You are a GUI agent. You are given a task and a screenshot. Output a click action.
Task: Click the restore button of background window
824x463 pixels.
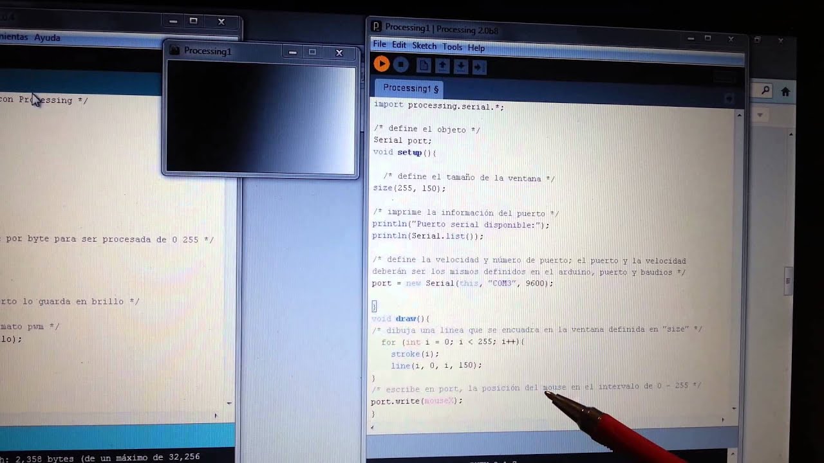[756, 40]
